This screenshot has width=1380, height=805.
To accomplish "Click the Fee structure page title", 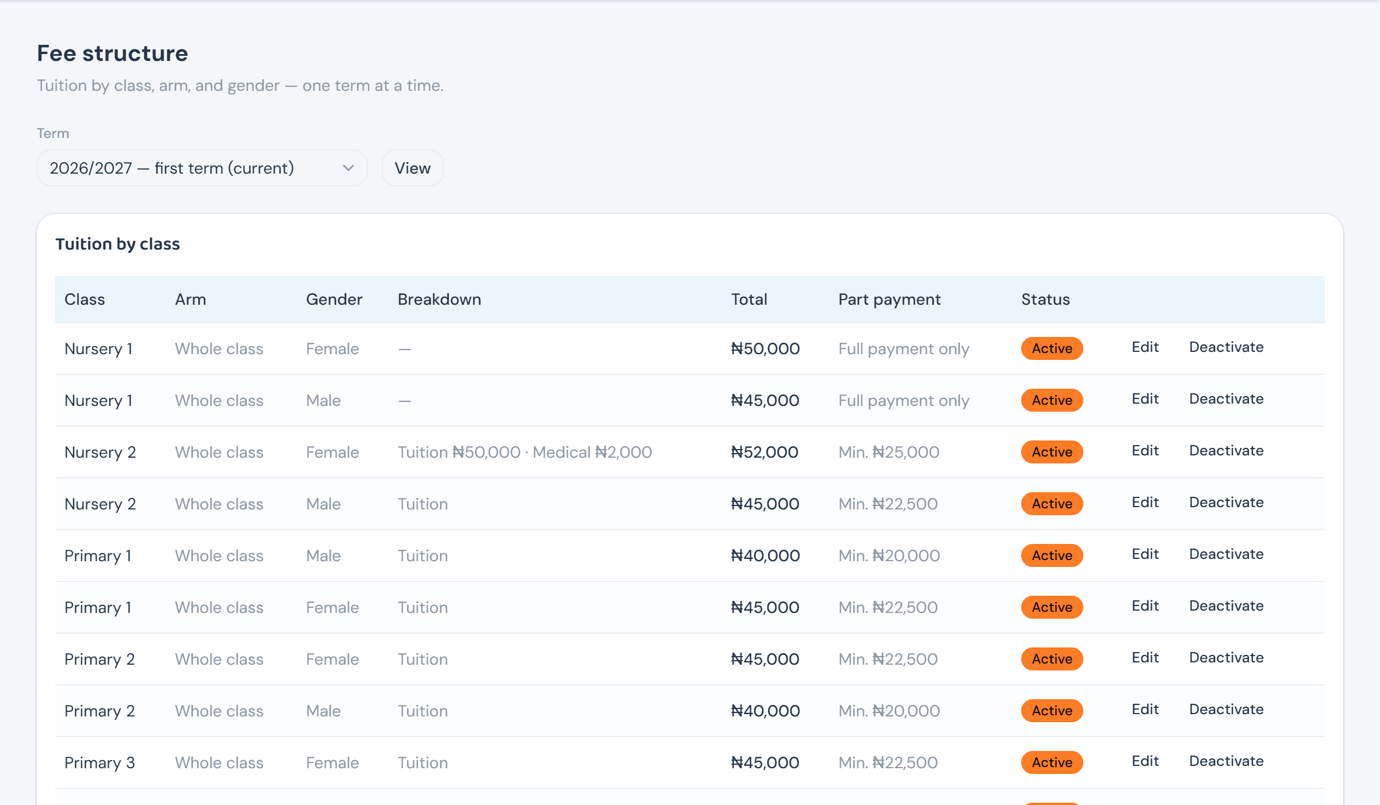I will (x=113, y=53).
